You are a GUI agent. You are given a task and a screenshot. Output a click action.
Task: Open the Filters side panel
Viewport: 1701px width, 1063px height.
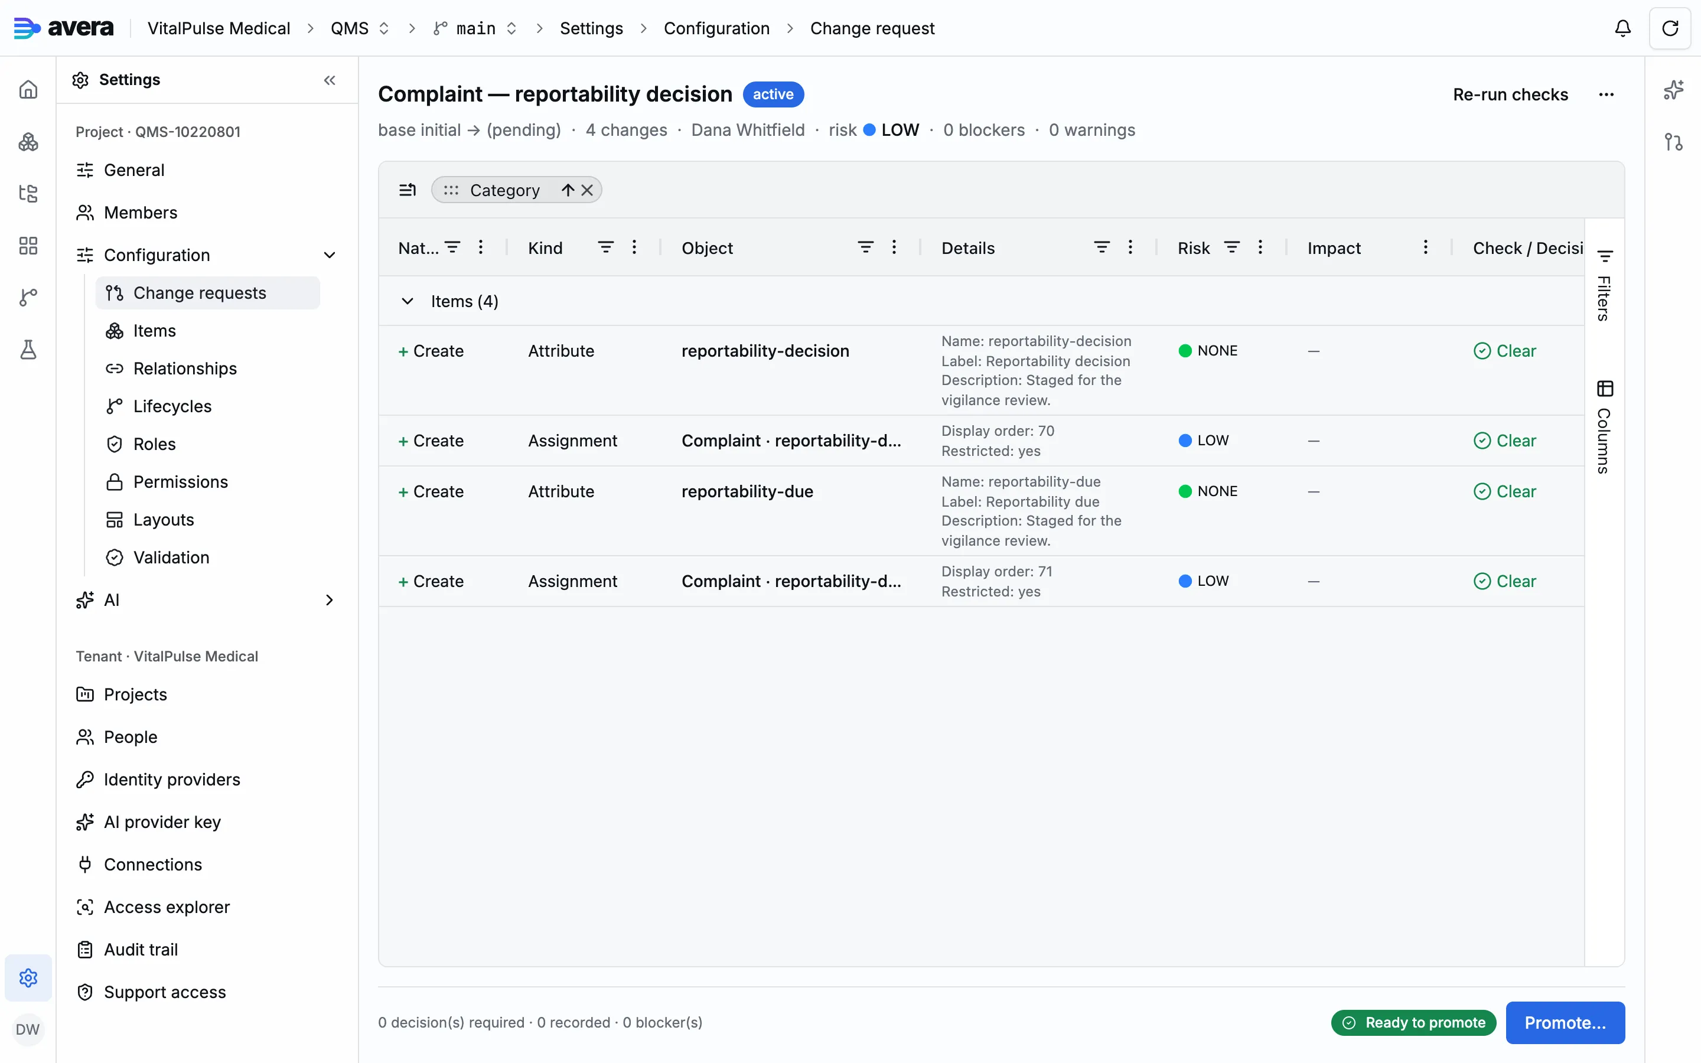1605,285
